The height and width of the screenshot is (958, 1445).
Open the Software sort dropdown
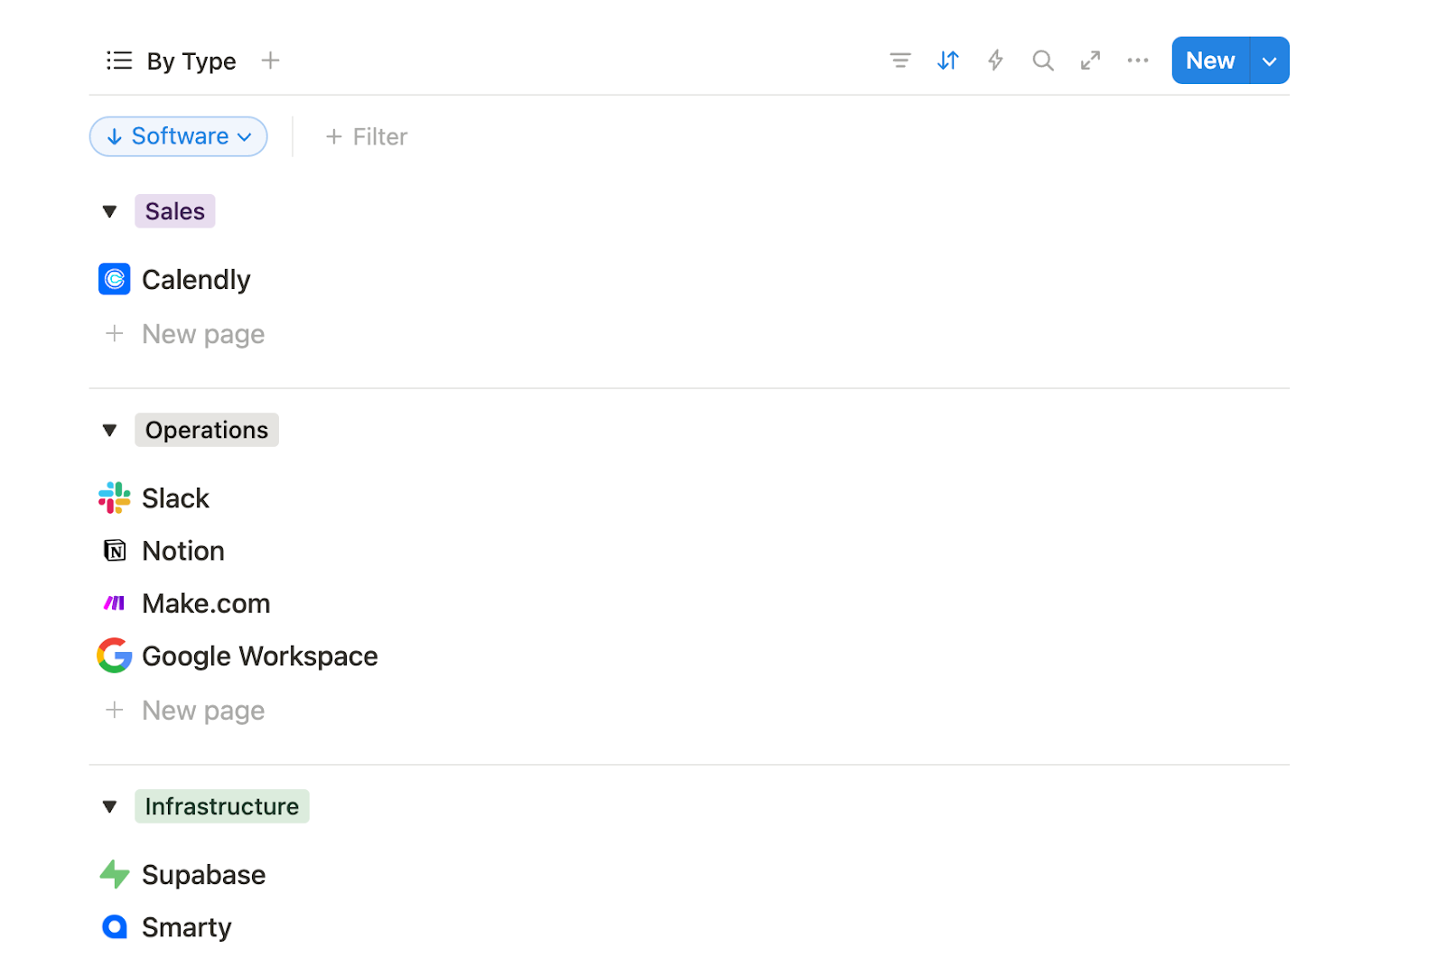179,136
